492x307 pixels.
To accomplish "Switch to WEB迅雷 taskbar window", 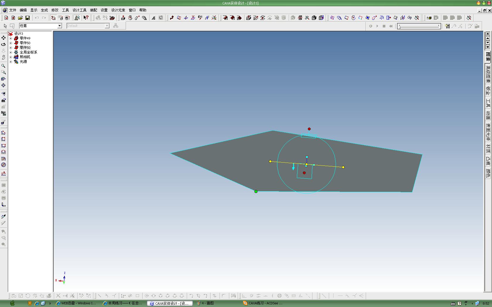I will pyautogui.click(x=76, y=303).
